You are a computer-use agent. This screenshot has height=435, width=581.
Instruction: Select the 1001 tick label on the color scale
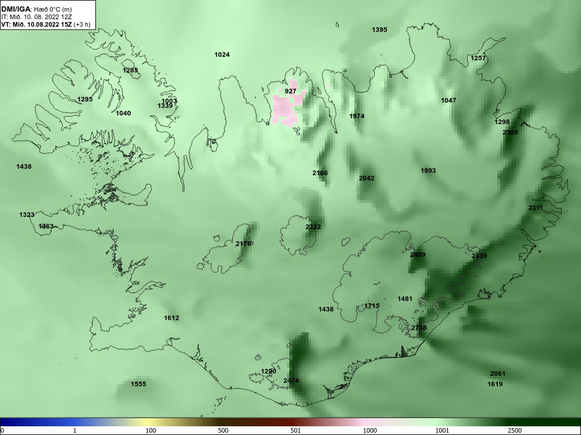442,430
